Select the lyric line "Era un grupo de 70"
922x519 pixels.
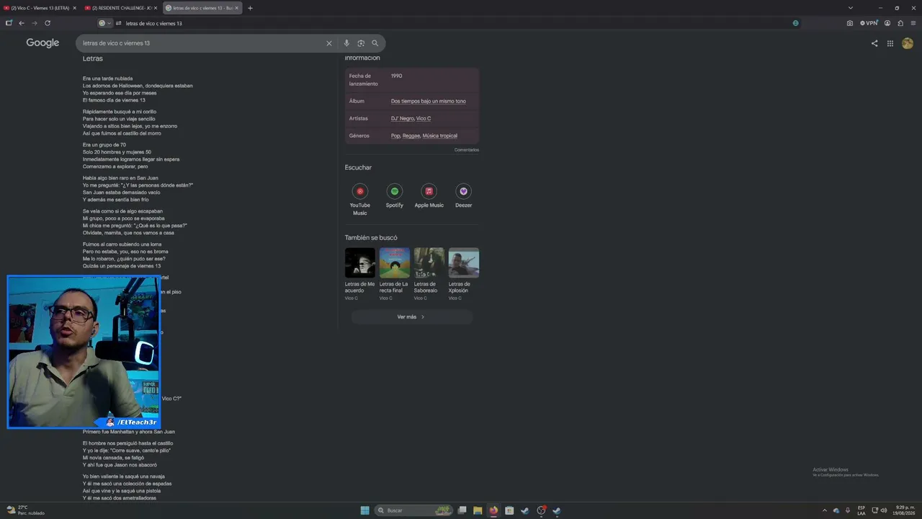pyautogui.click(x=104, y=145)
